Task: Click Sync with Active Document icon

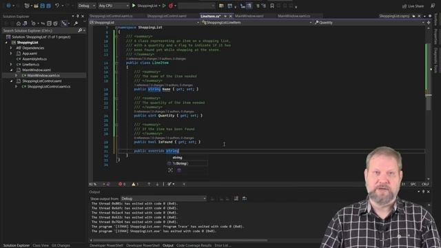Action: pos(43,23)
